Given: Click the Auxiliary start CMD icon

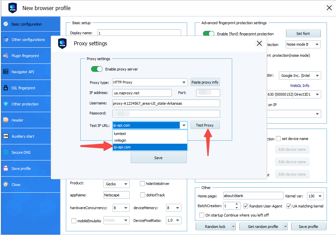Looking at the screenshot, I should pyautogui.click(x=6, y=136).
